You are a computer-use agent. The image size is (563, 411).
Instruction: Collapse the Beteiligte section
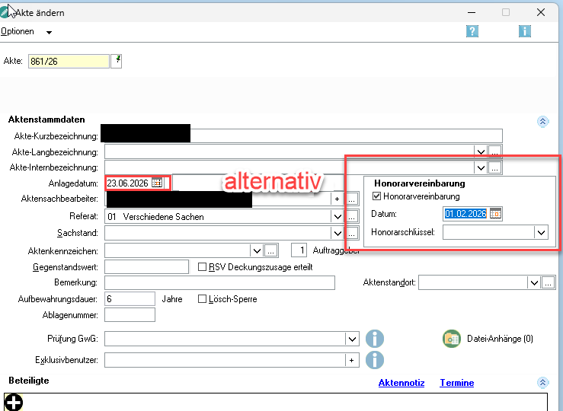(542, 383)
